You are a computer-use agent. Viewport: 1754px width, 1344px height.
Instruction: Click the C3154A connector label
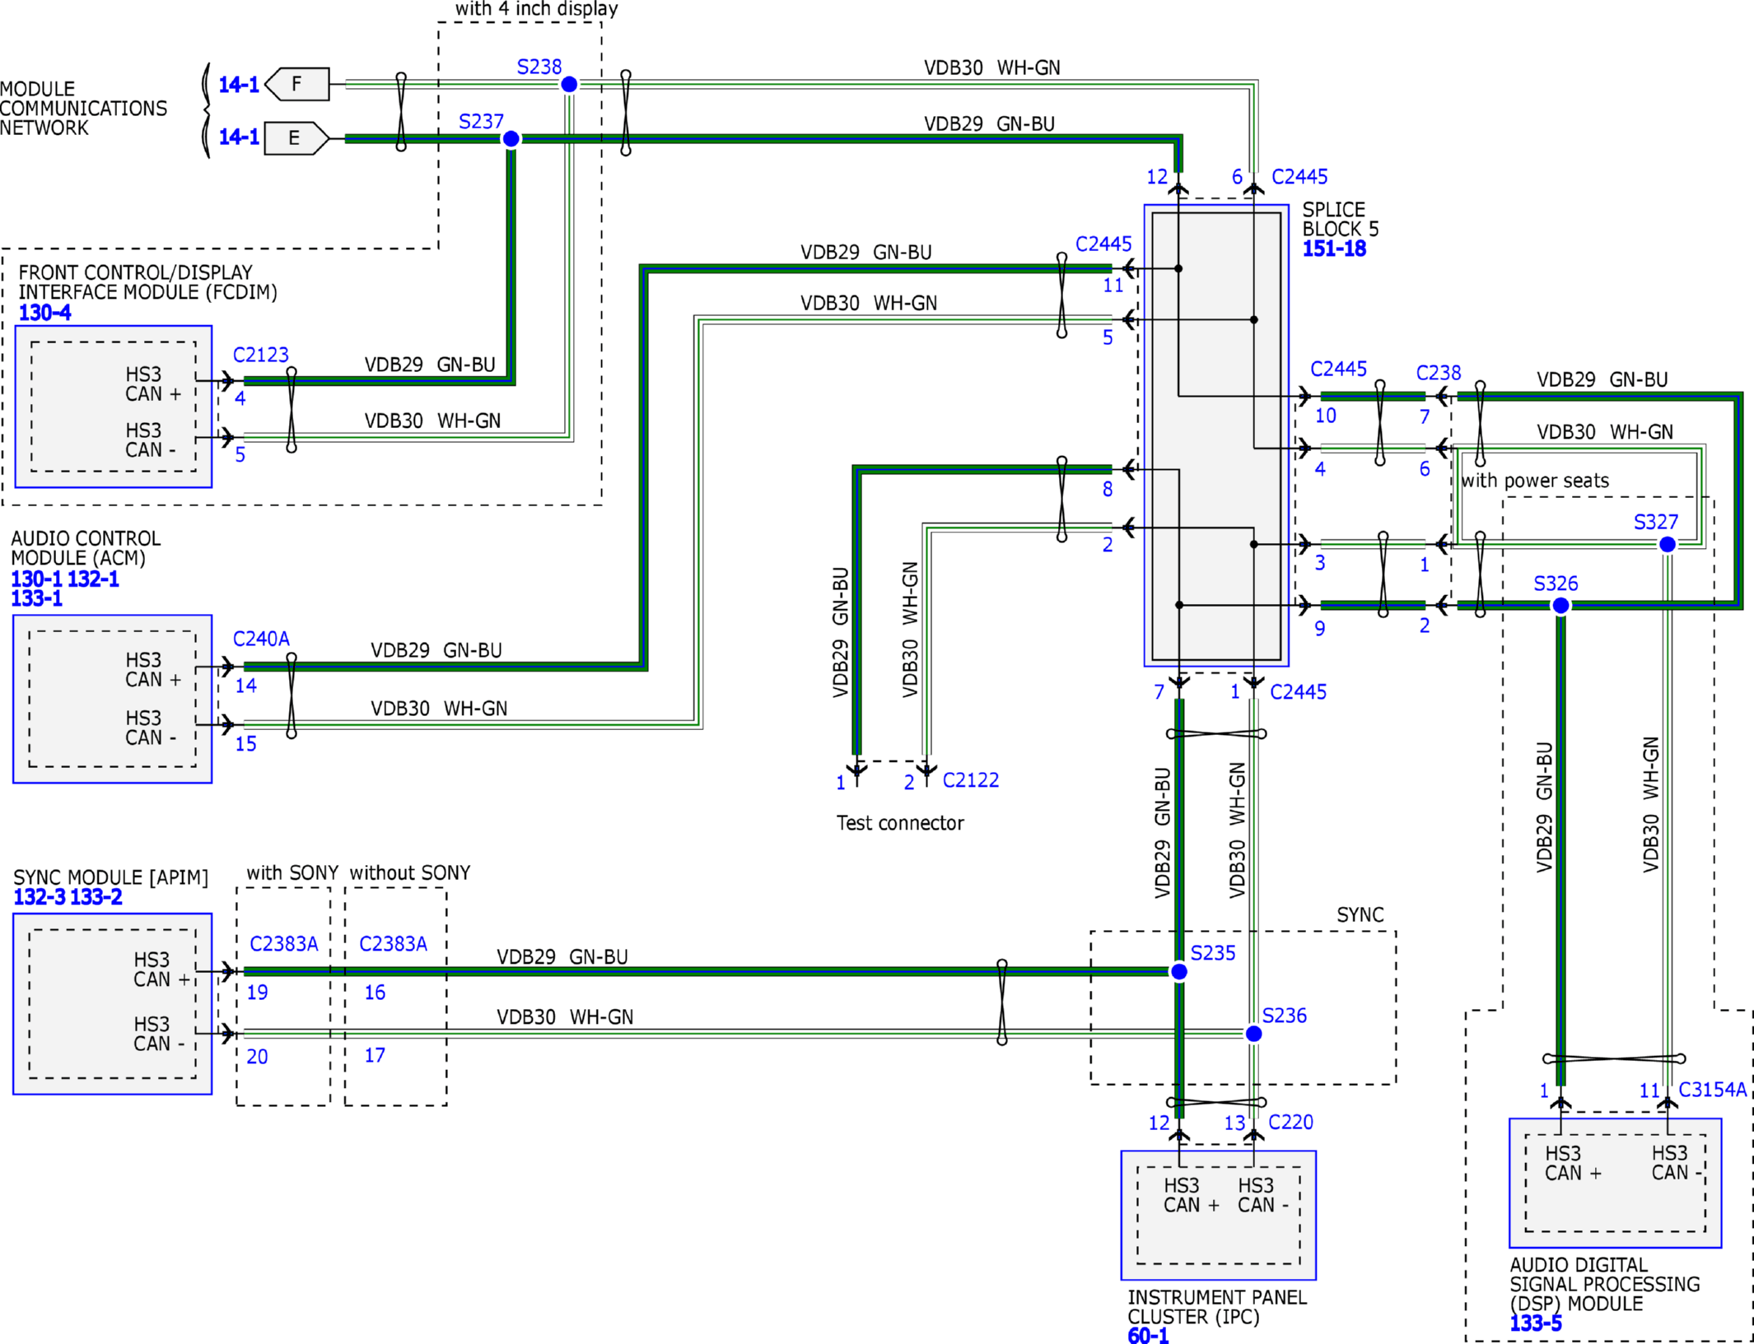click(x=1712, y=1090)
